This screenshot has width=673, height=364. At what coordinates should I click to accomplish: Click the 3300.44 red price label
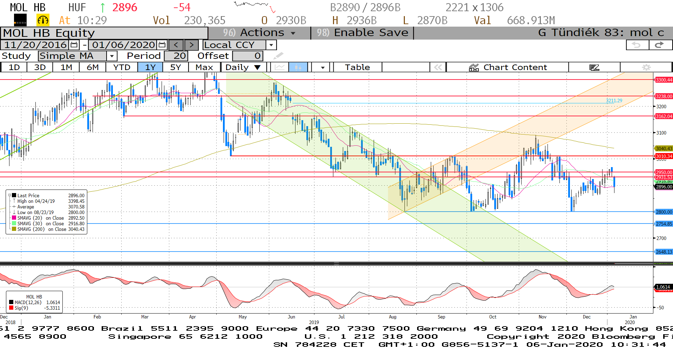(x=664, y=80)
